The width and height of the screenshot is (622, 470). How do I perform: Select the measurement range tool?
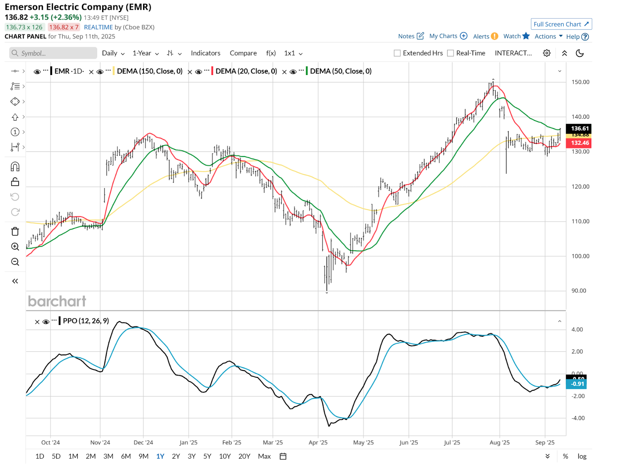click(15, 147)
